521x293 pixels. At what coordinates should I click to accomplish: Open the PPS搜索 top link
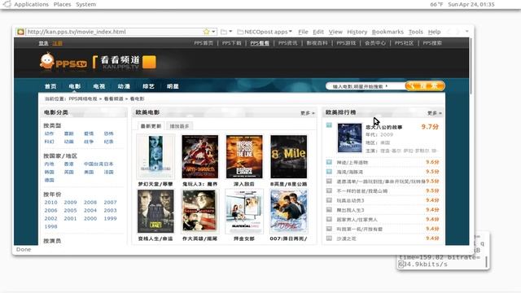[432, 43]
